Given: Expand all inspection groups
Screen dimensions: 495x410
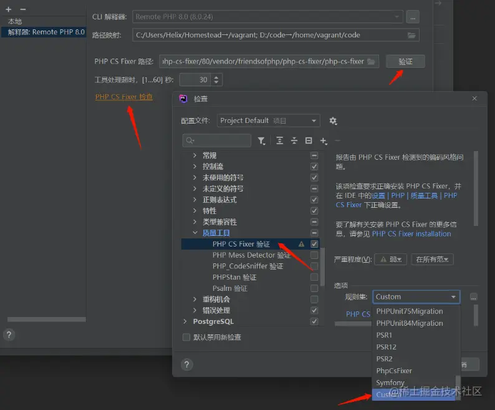Looking at the screenshot, I should (279, 140).
